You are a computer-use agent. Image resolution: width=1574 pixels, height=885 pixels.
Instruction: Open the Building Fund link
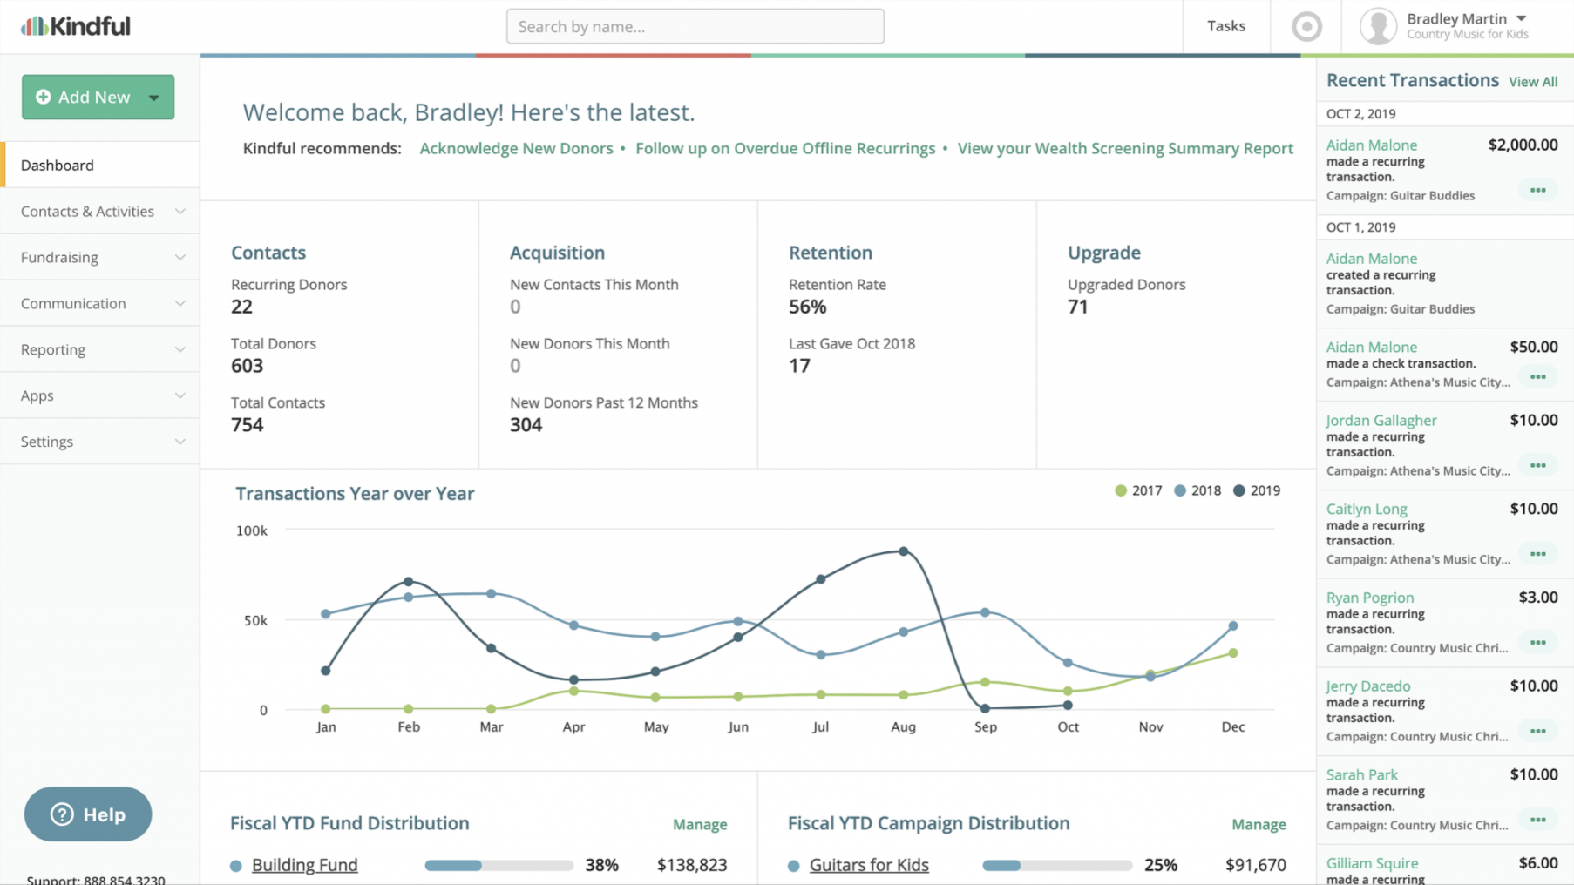[304, 865]
